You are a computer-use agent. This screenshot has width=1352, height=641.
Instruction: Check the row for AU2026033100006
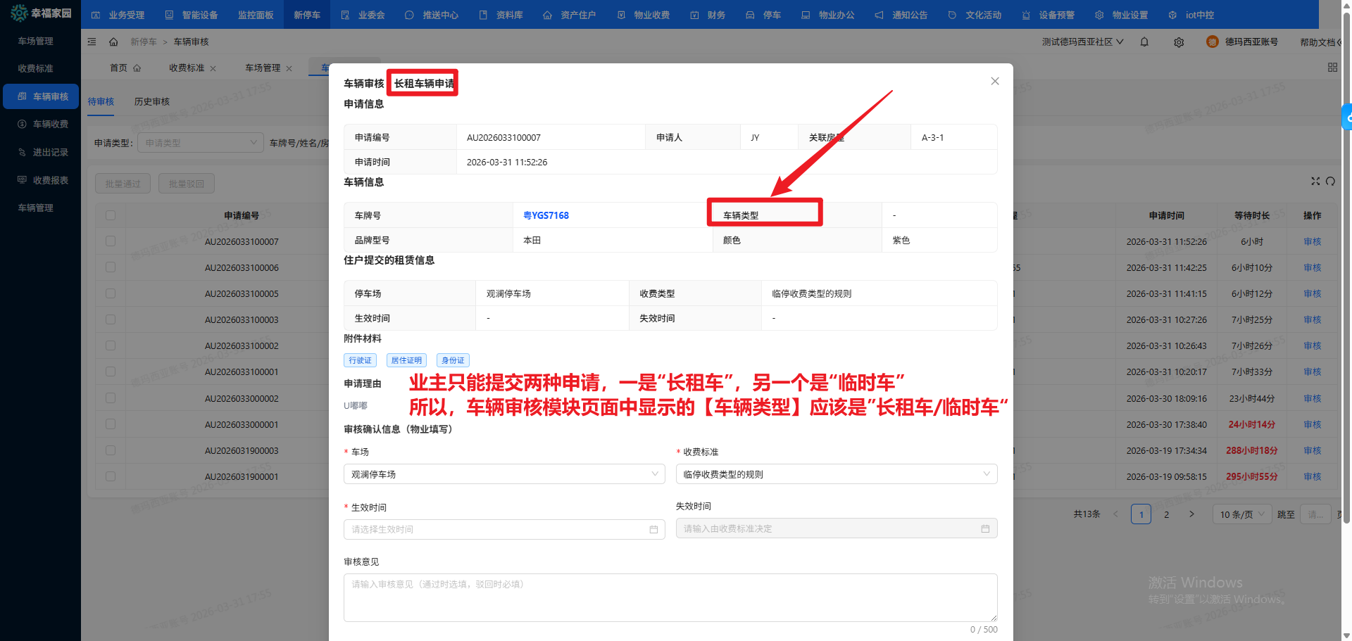111,267
